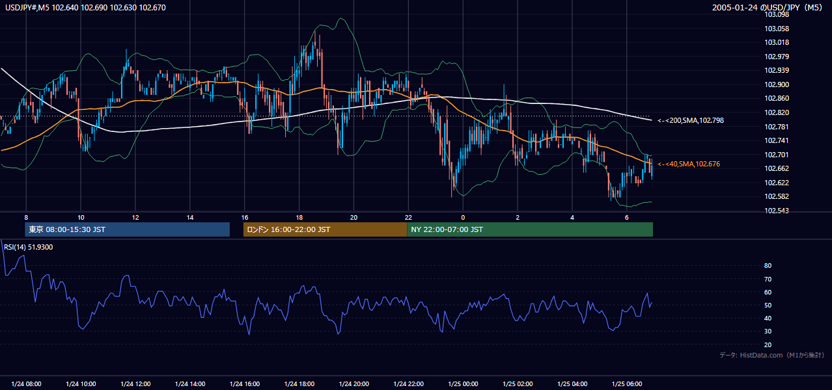Click price axis value 102.582

pos(777,196)
